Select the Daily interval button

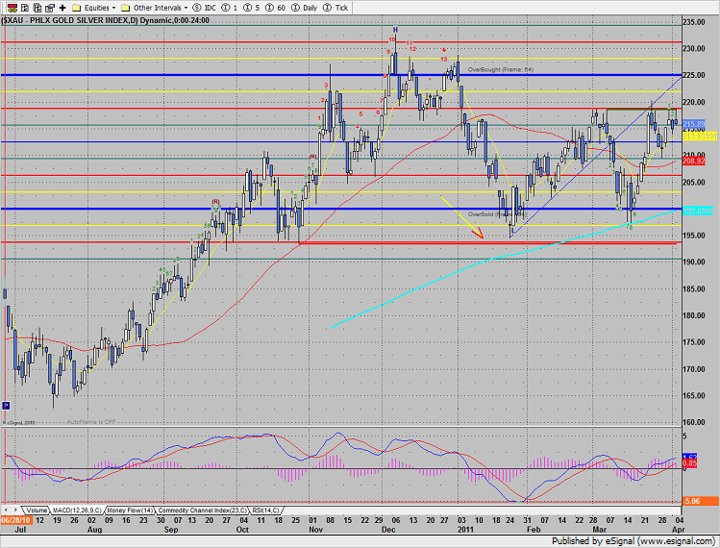pos(305,8)
